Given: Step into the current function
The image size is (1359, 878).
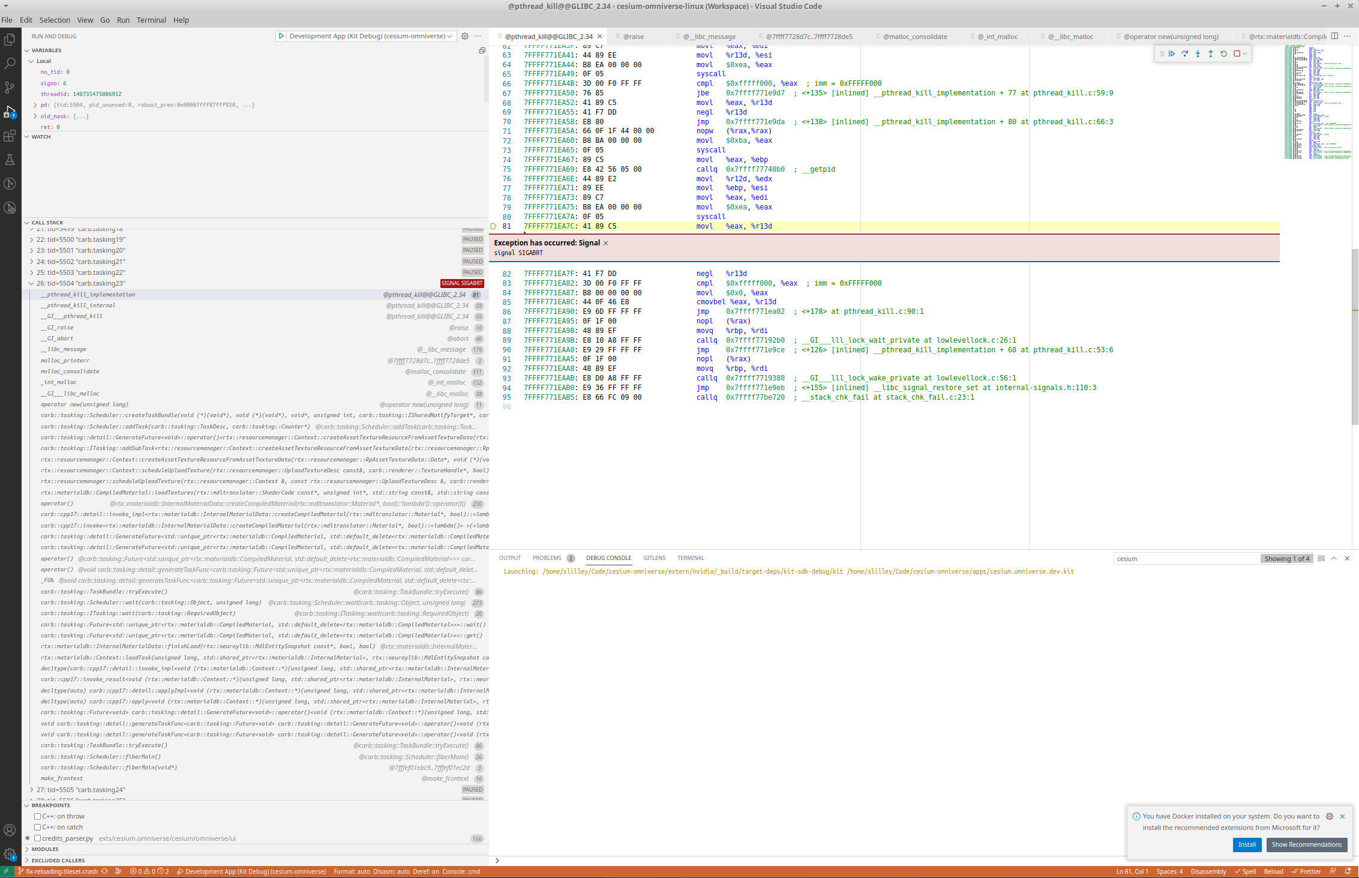Looking at the screenshot, I should coord(1198,53).
